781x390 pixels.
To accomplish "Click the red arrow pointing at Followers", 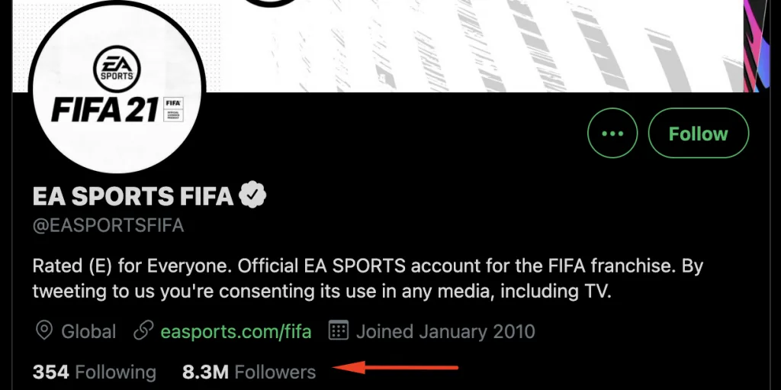I will point(397,369).
